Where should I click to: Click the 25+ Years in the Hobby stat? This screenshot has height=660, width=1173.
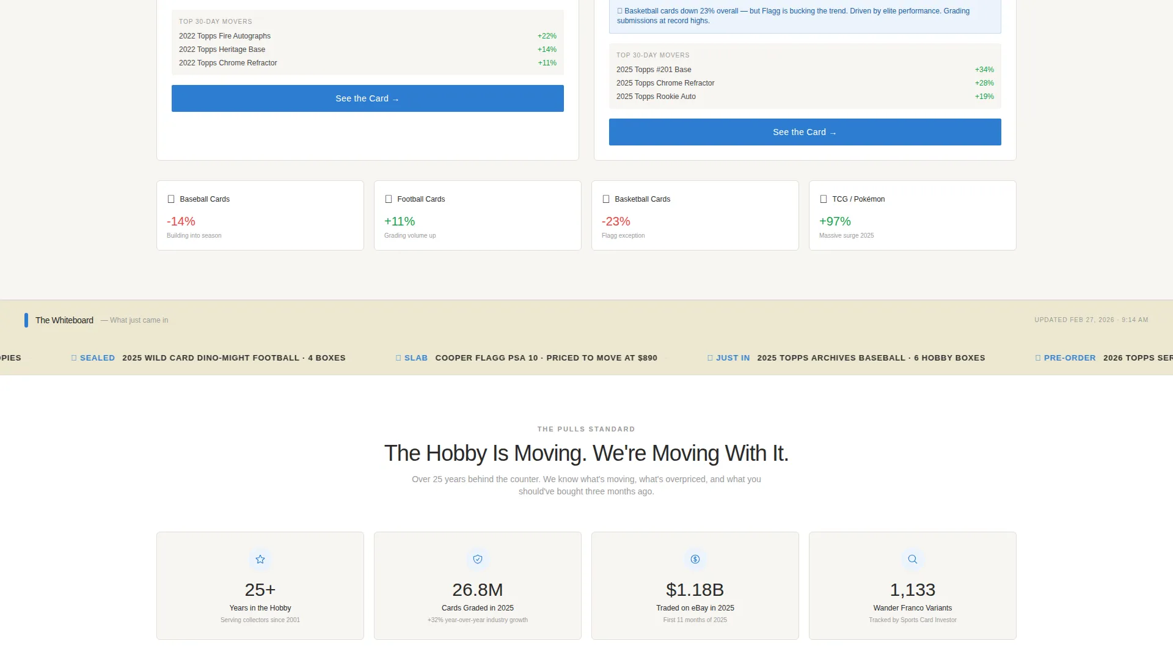coord(260,585)
